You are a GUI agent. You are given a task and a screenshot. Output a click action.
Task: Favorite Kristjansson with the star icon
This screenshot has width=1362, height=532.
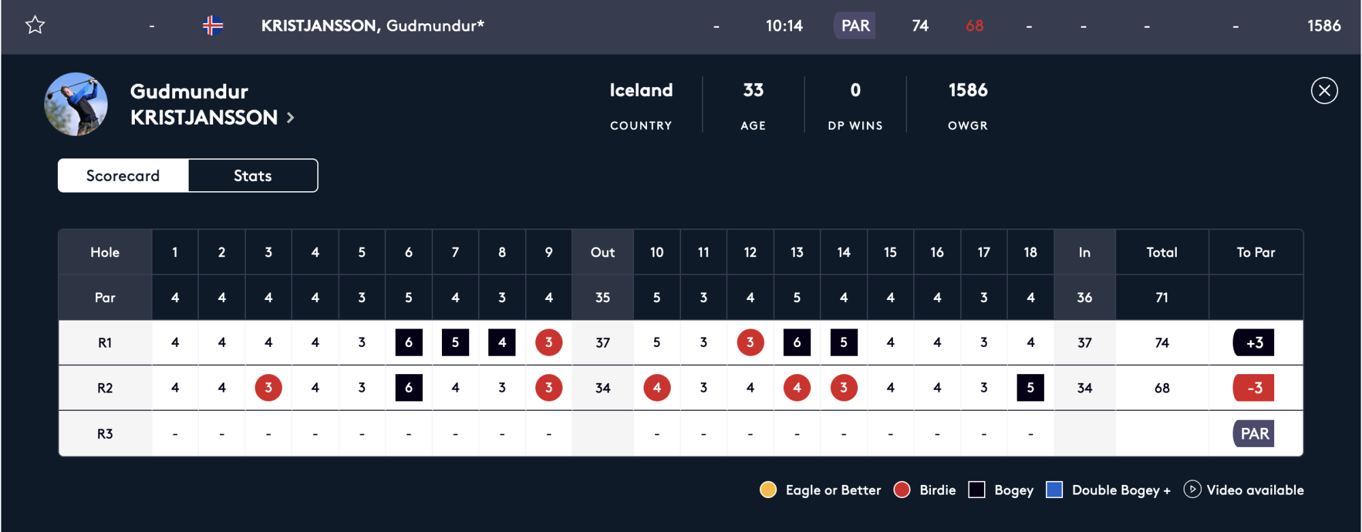point(35,26)
